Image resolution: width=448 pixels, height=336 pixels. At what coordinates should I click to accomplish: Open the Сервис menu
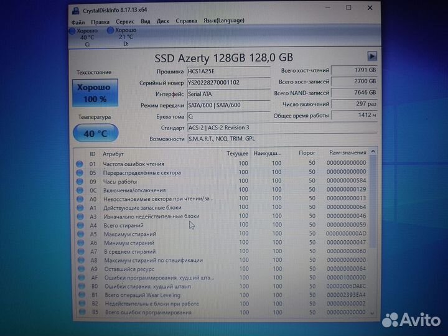(124, 21)
